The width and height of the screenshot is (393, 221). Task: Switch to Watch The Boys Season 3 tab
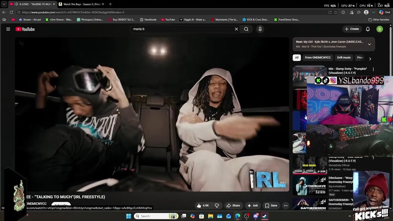pyautogui.click(x=81, y=4)
